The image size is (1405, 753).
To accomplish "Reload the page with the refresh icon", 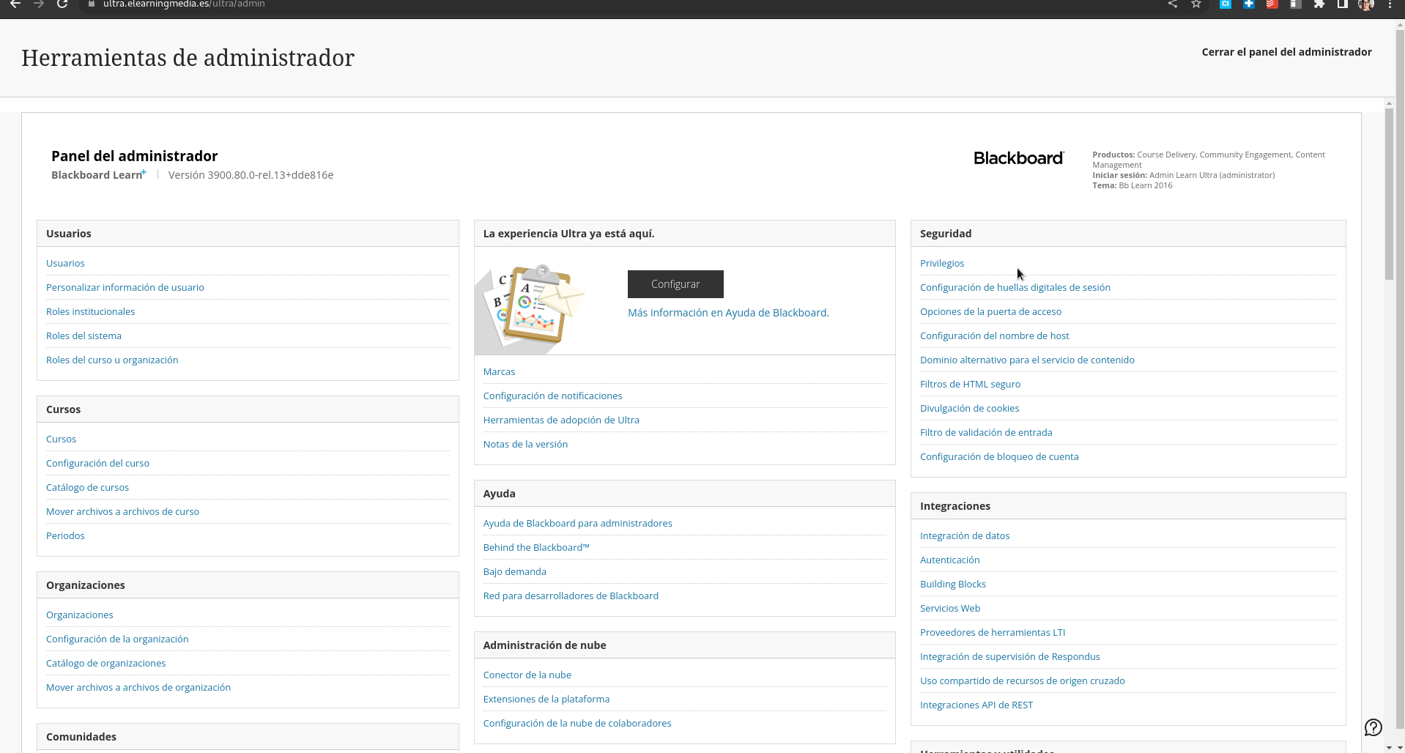I will [x=62, y=4].
